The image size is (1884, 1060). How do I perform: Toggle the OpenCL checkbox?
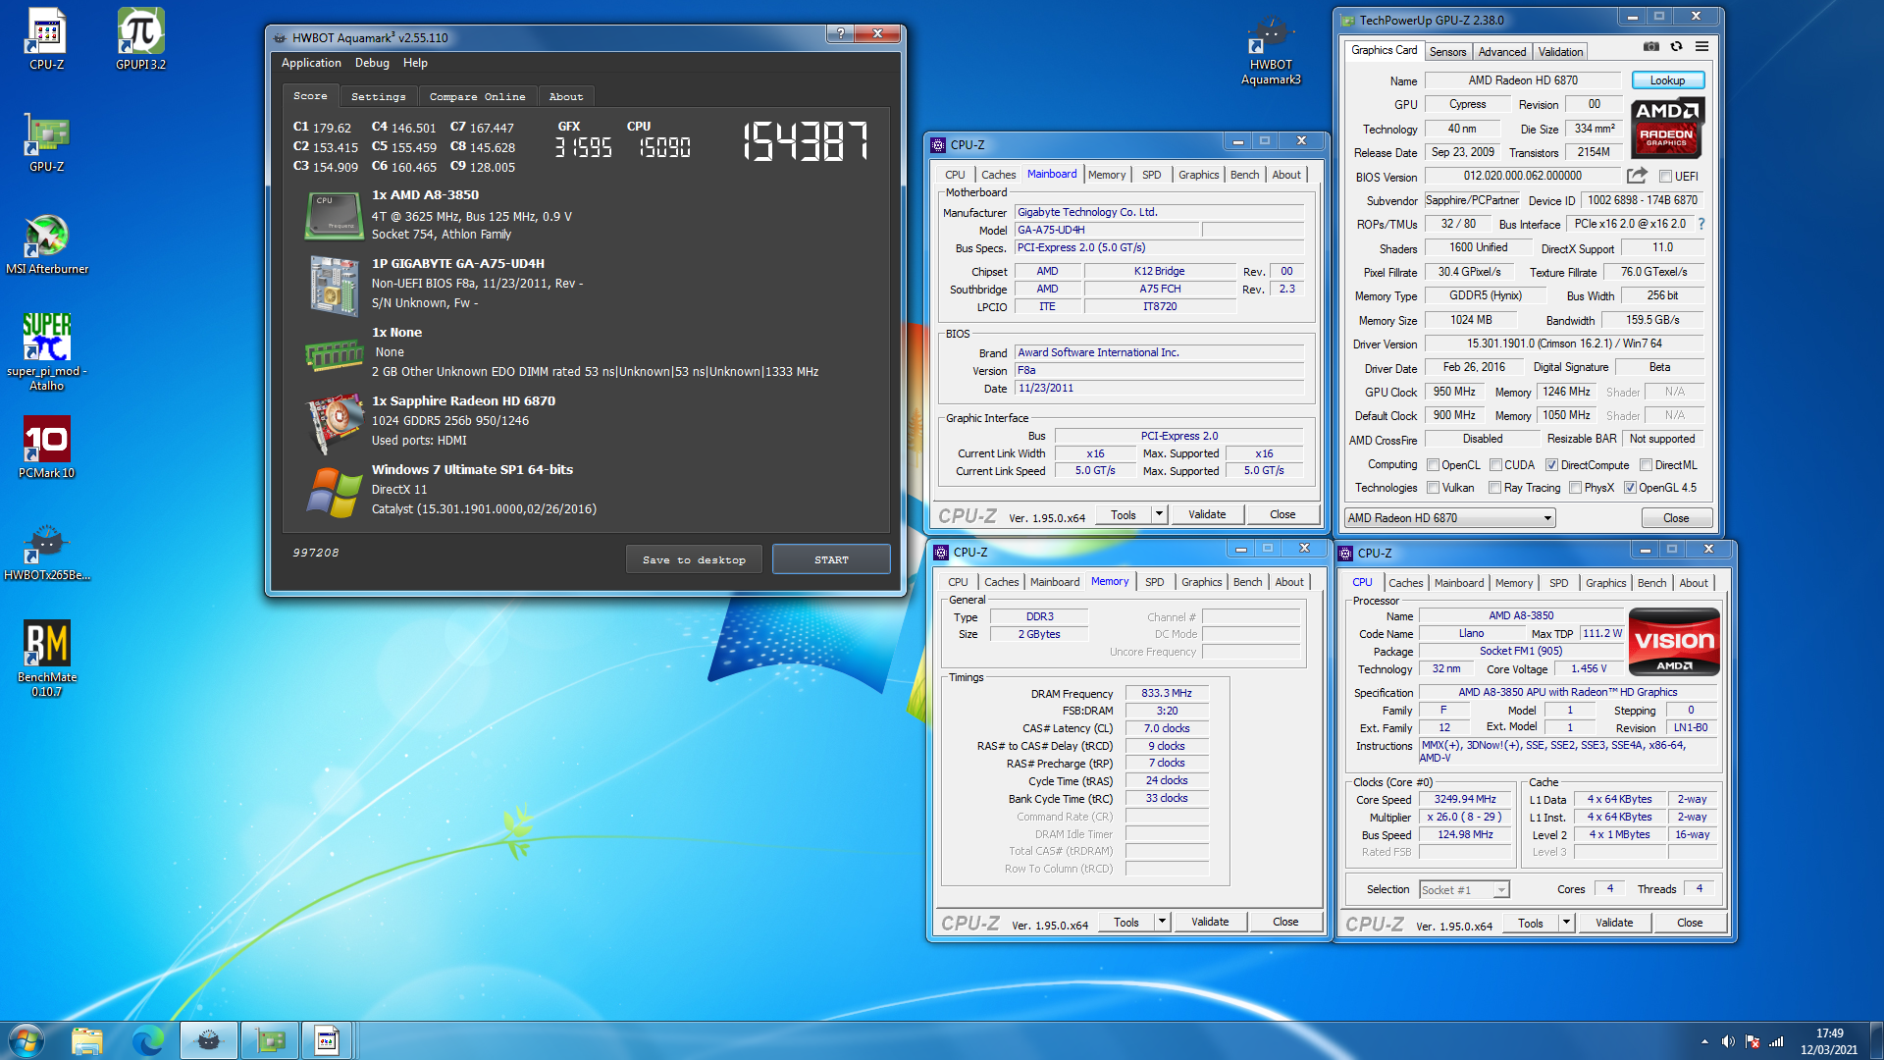tap(1433, 465)
